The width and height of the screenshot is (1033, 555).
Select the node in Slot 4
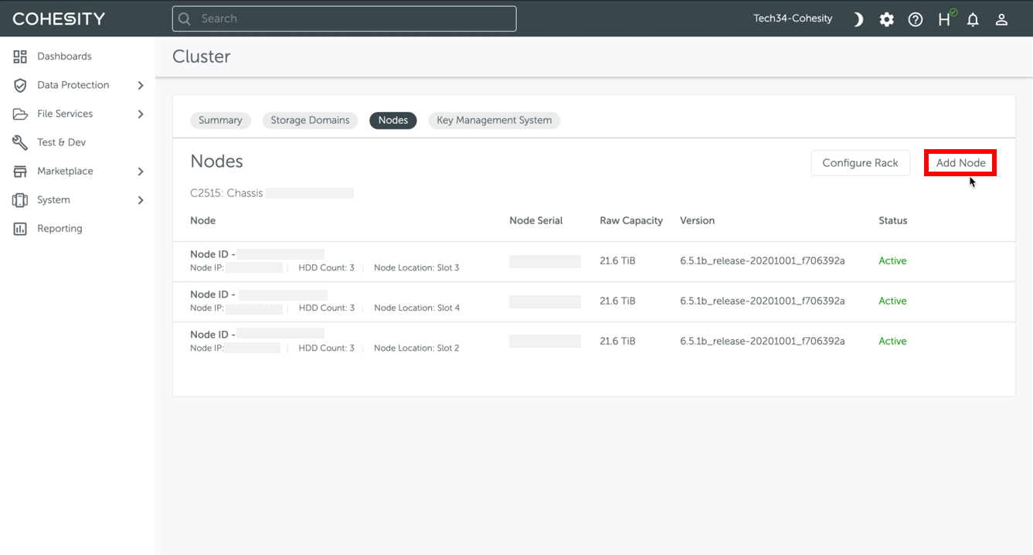593,301
